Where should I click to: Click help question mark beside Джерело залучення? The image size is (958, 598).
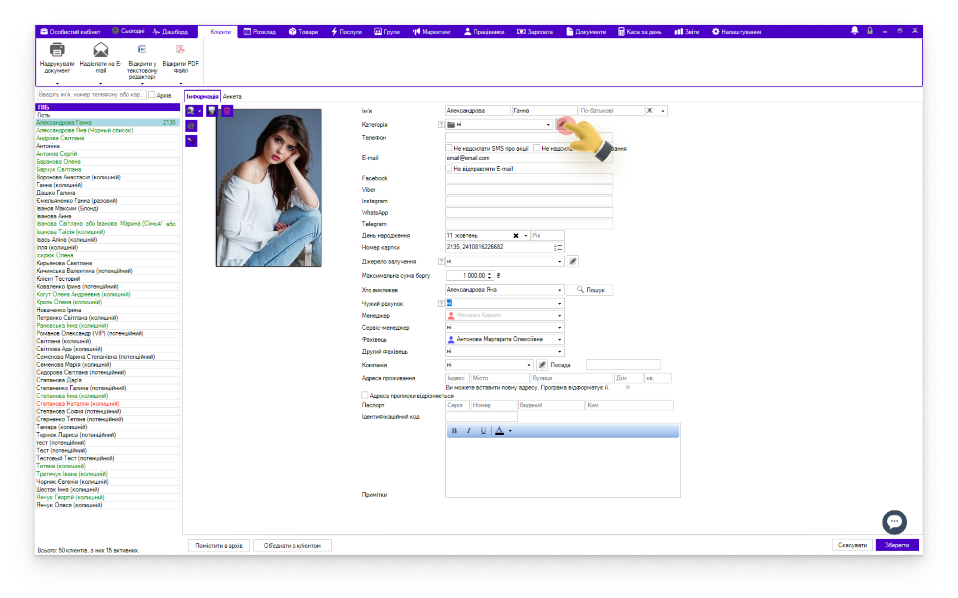[x=441, y=261]
